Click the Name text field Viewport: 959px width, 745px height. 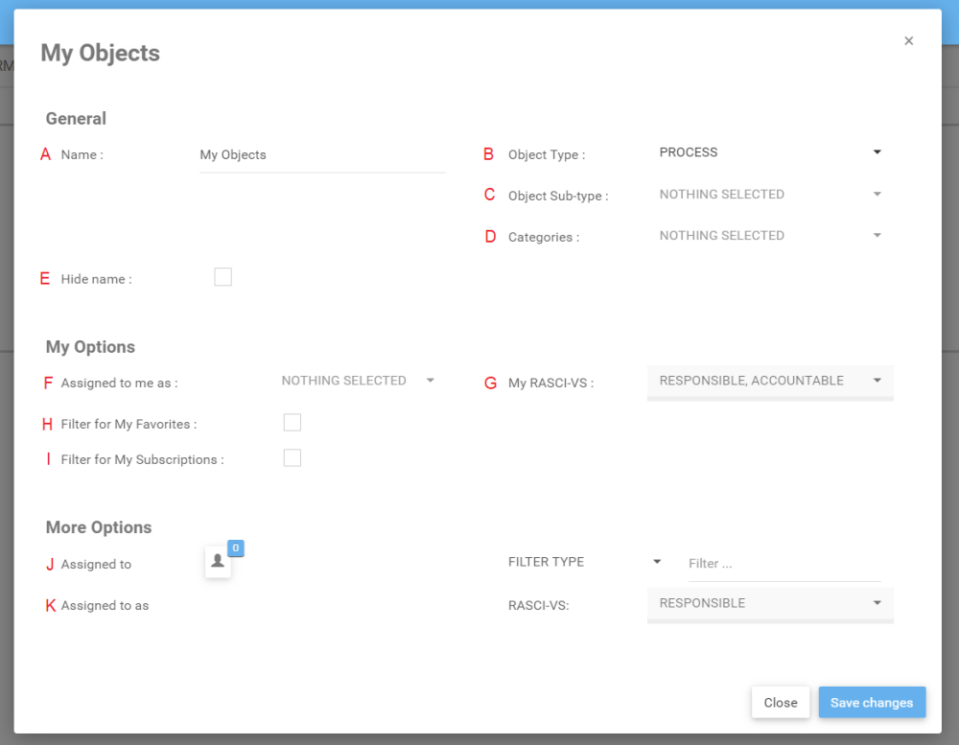tap(321, 155)
